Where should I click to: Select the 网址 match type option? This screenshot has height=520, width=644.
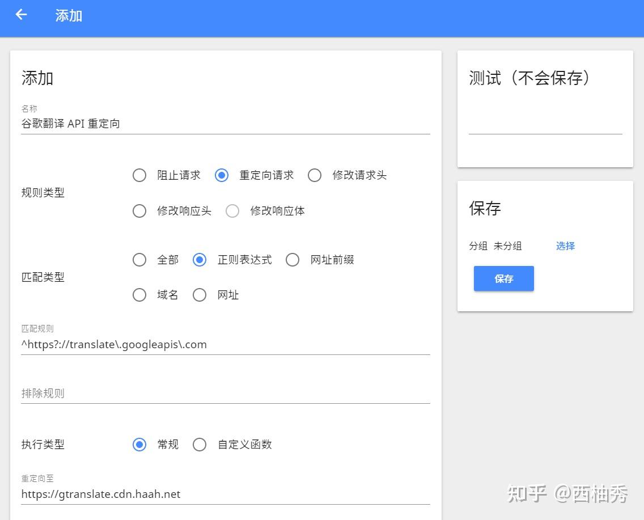[200, 295]
